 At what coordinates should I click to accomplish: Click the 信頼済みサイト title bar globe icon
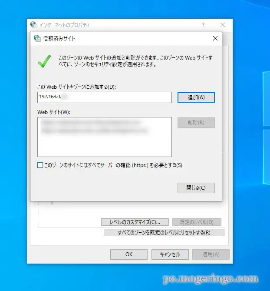(37, 38)
